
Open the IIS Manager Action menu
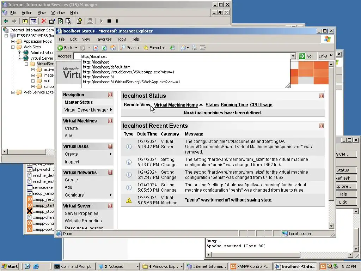tap(27, 13)
